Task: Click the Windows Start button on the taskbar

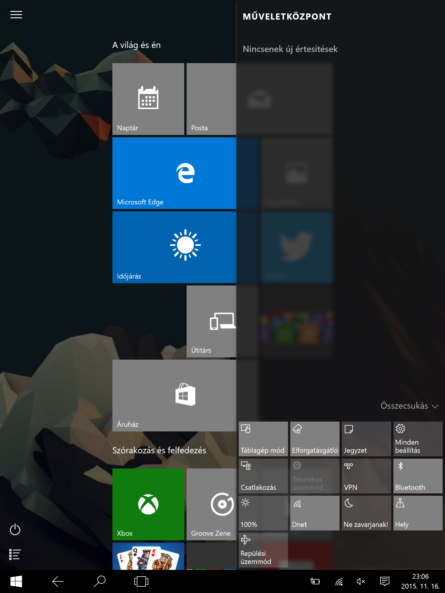Action: pos(16,581)
